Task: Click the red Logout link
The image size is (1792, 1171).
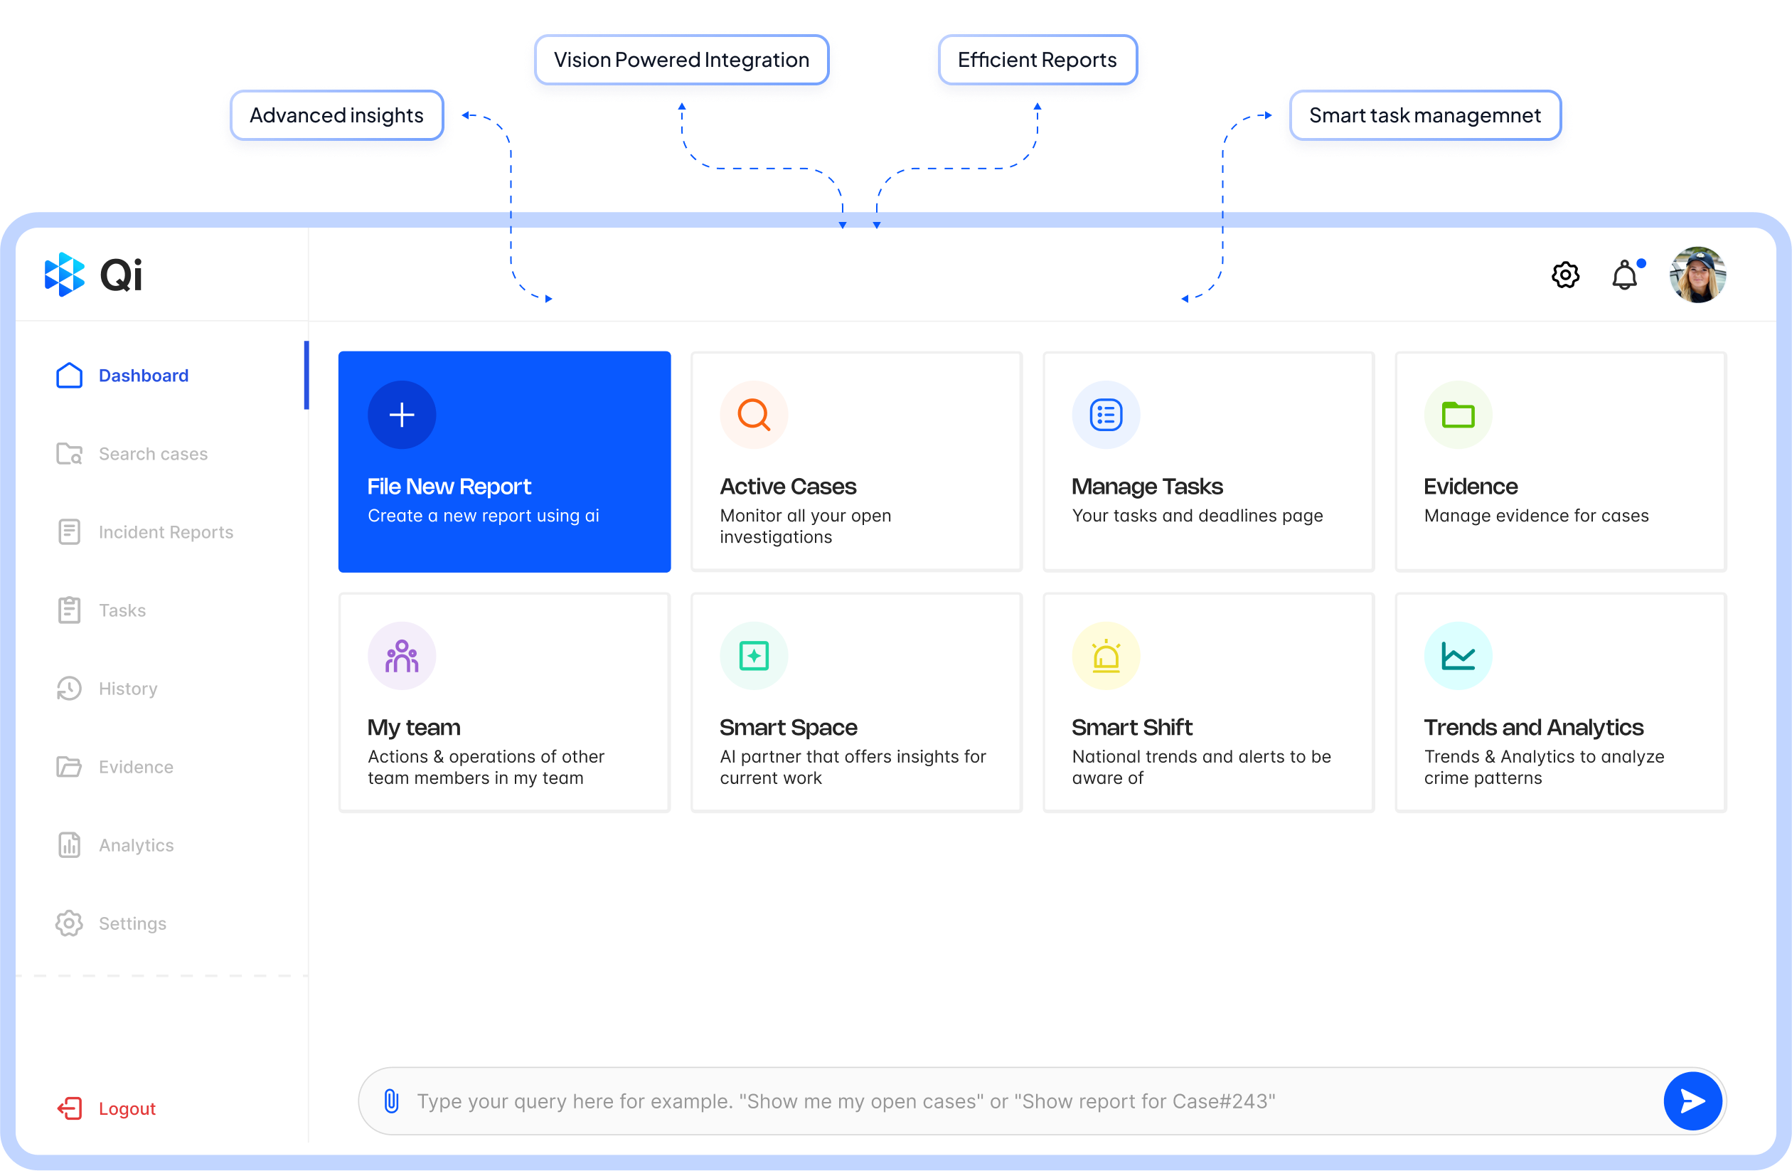Action: click(127, 1108)
